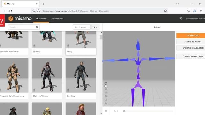Toggle skeleton view icon in viewer
Viewport: 205px width, 115px height.
tap(106, 83)
